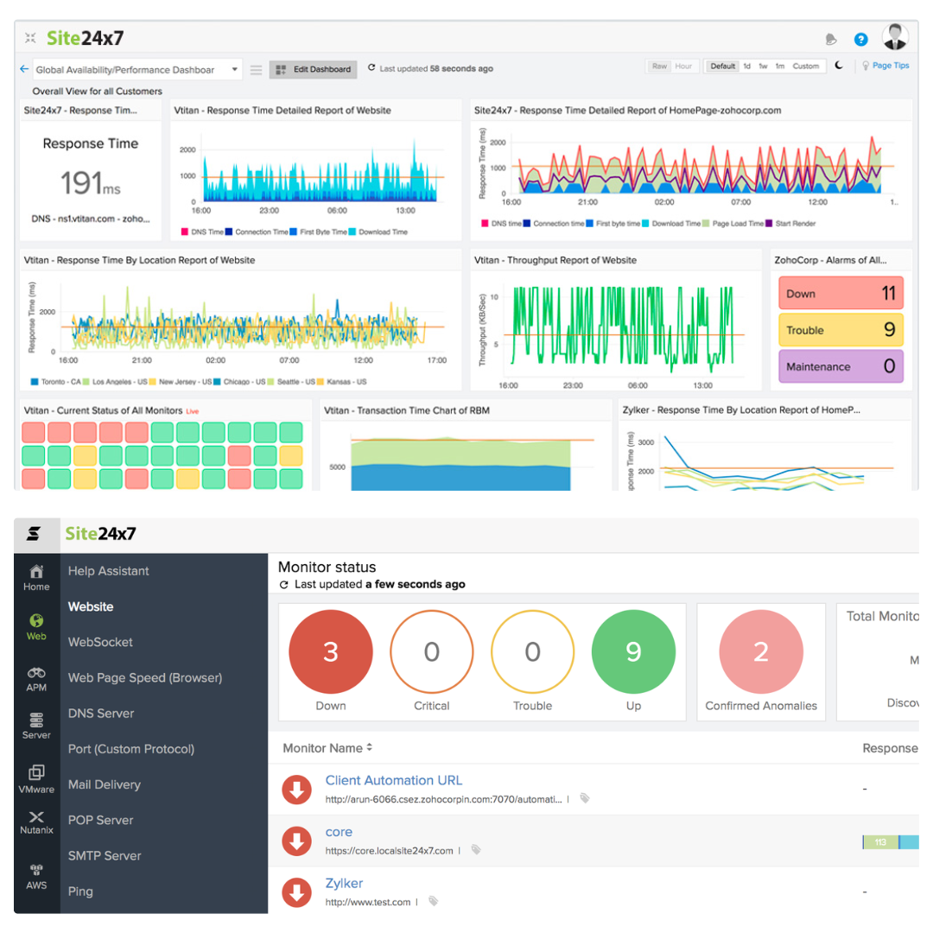Expand the hamburger menu beside dashboard selector

coord(257,70)
